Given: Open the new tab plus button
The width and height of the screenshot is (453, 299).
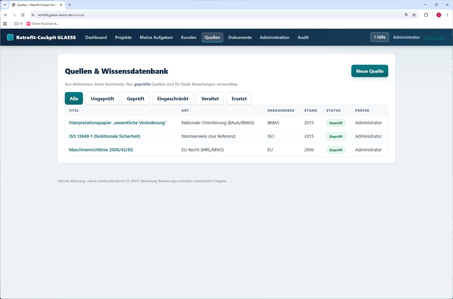Looking at the screenshot, I should (70, 5).
